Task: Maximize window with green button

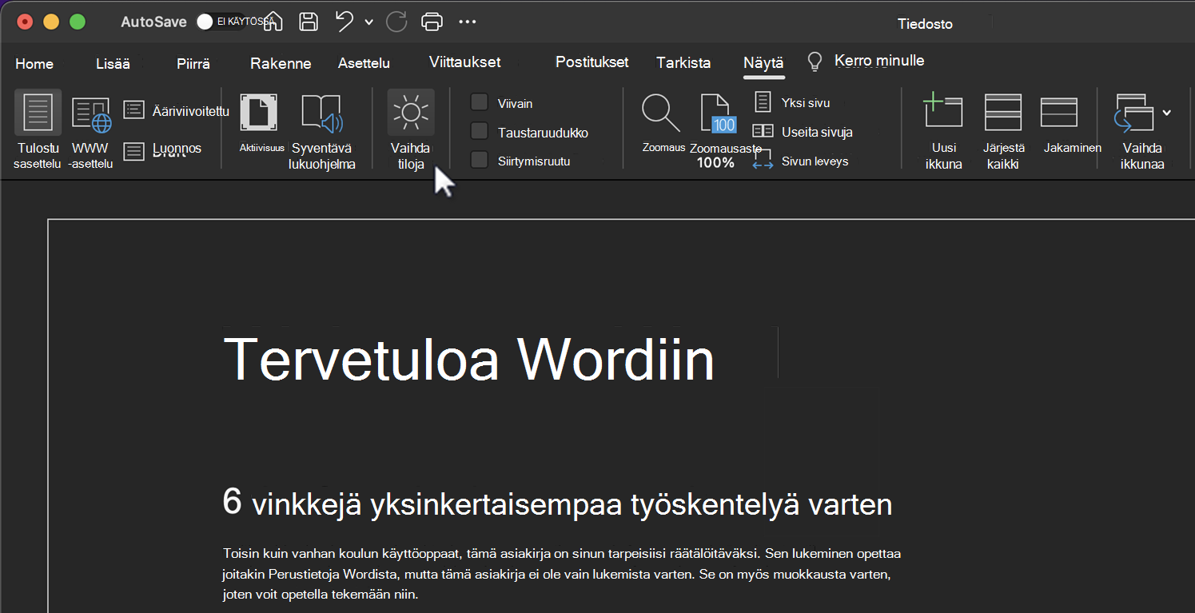Action: tap(78, 22)
